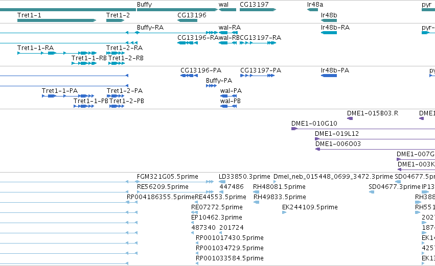Select the SD04677.3prime EST label
Image resolution: width=435 pixels, height=266 pixels.
point(395,187)
